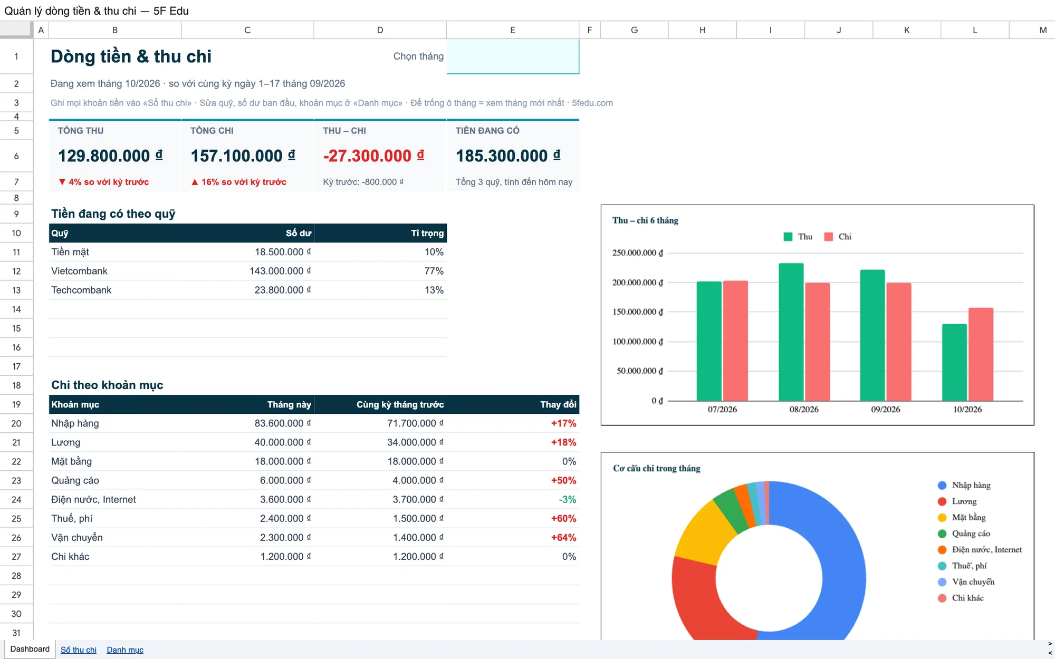Open the Danh mục sheet tab
Screen dimensions: 1055x659
pyautogui.click(x=125, y=650)
